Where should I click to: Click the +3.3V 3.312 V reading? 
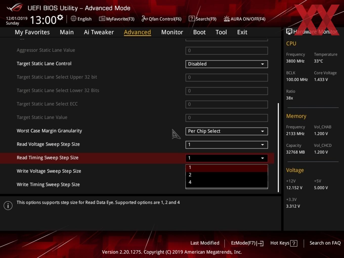293,206
